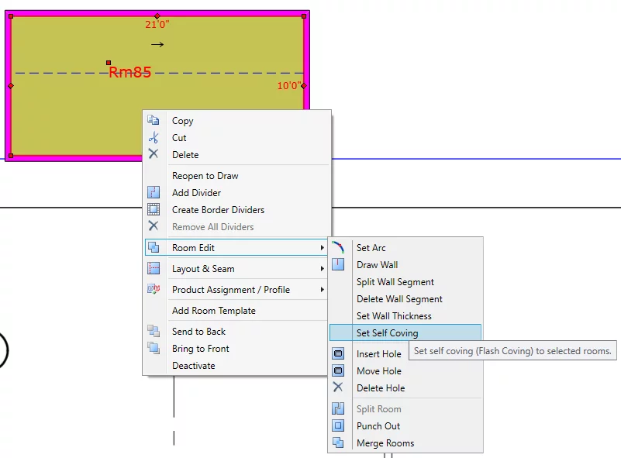
Task: Click the Insert Hole icon
Action: coord(338,353)
